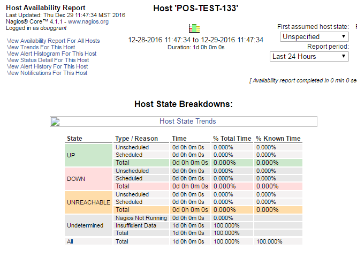Click the % Known Time column header
The height and width of the screenshot is (258, 357).
278,139
